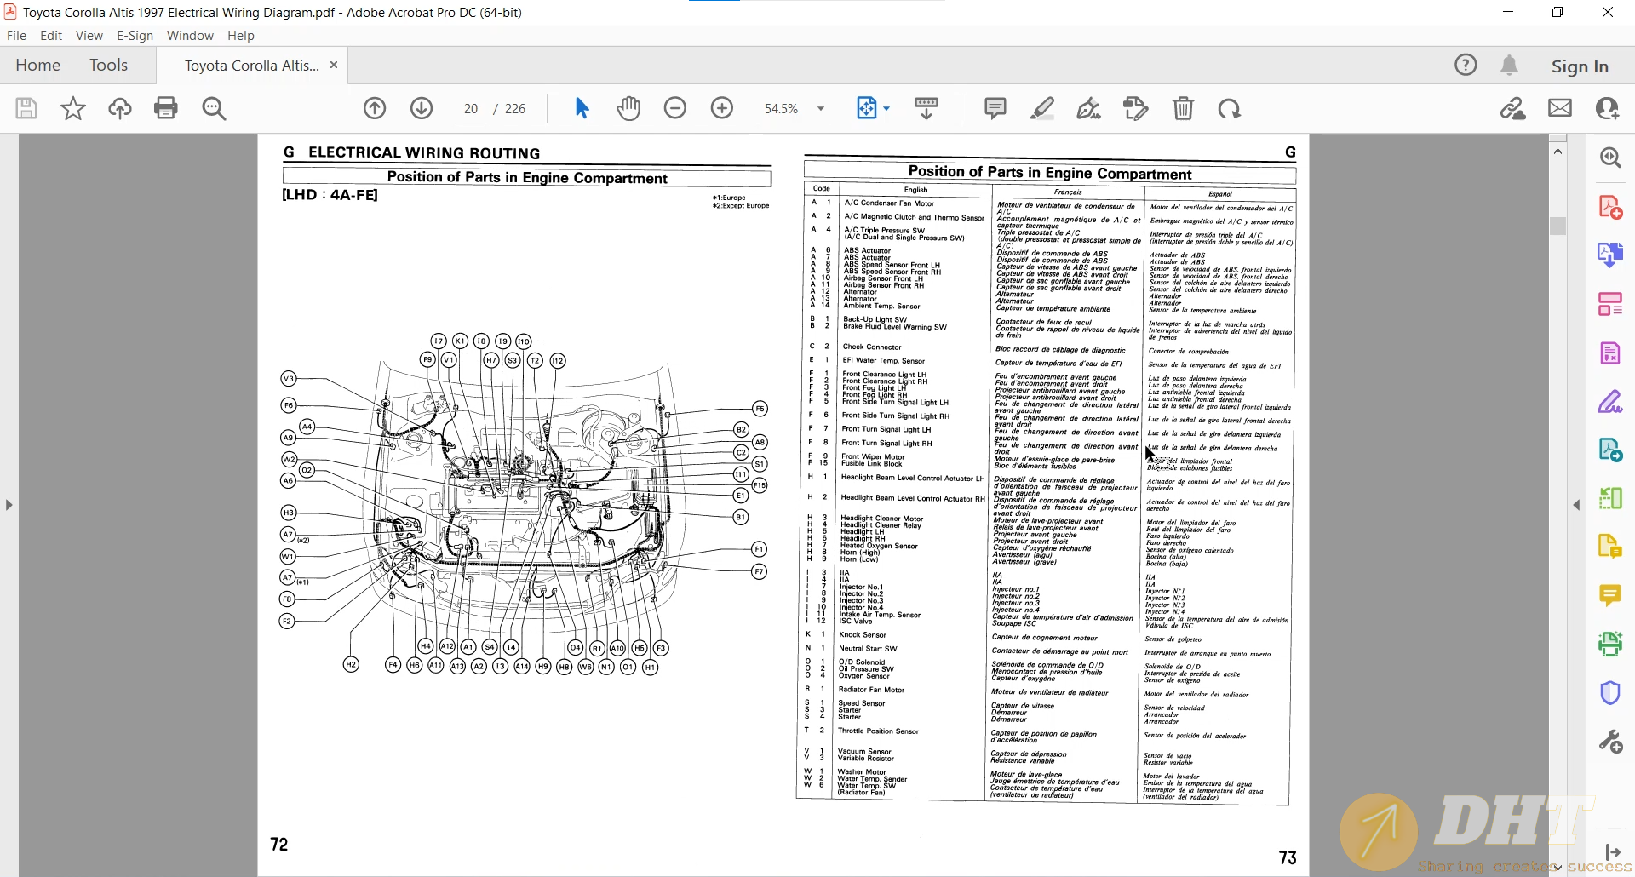Collapse the right tools pane
Screen dimensions: 1635x877
click(x=1576, y=505)
